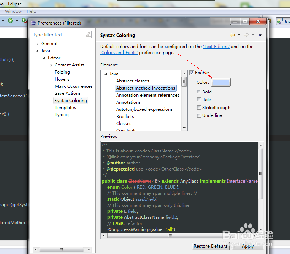Viewport: 290px width, 254px height.
Task: Select Abstract method invocations element
Action: [x=146, y=88]
